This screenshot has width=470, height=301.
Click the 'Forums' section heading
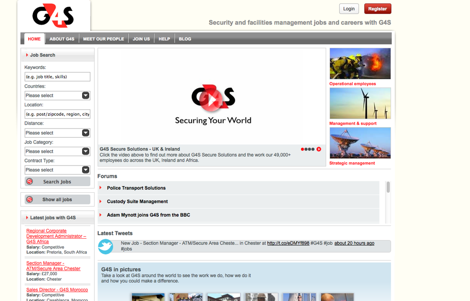tap(107, 176)
